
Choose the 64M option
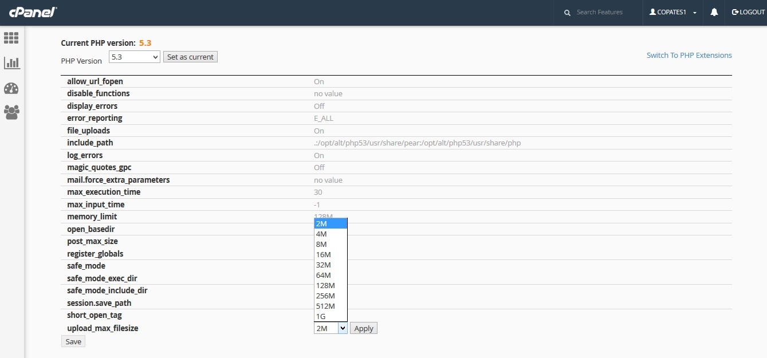(331, 275)
